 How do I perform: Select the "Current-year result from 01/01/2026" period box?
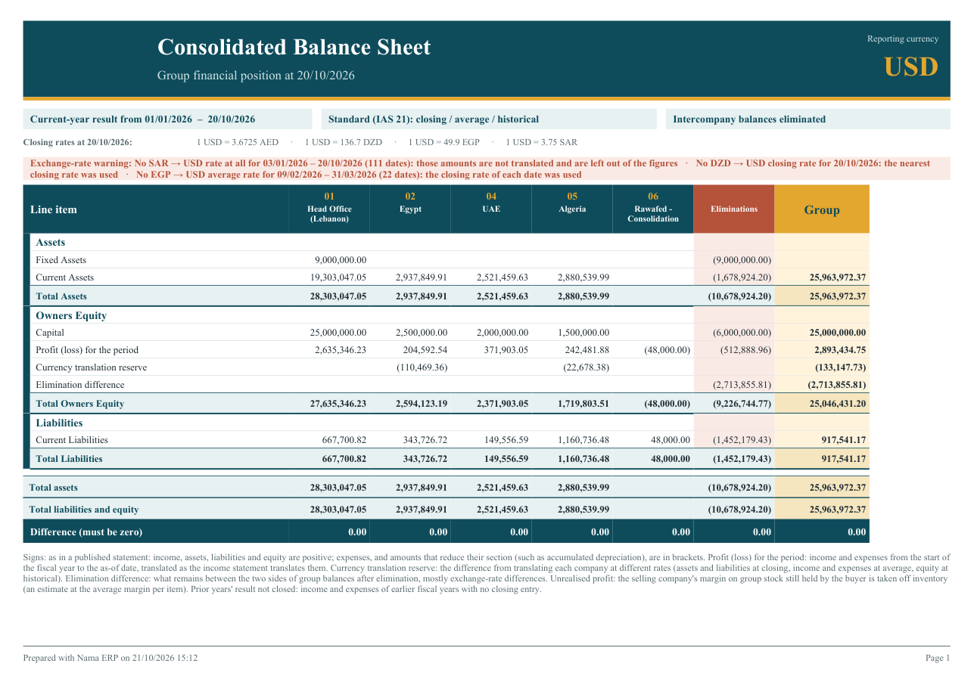coord(167,119)
